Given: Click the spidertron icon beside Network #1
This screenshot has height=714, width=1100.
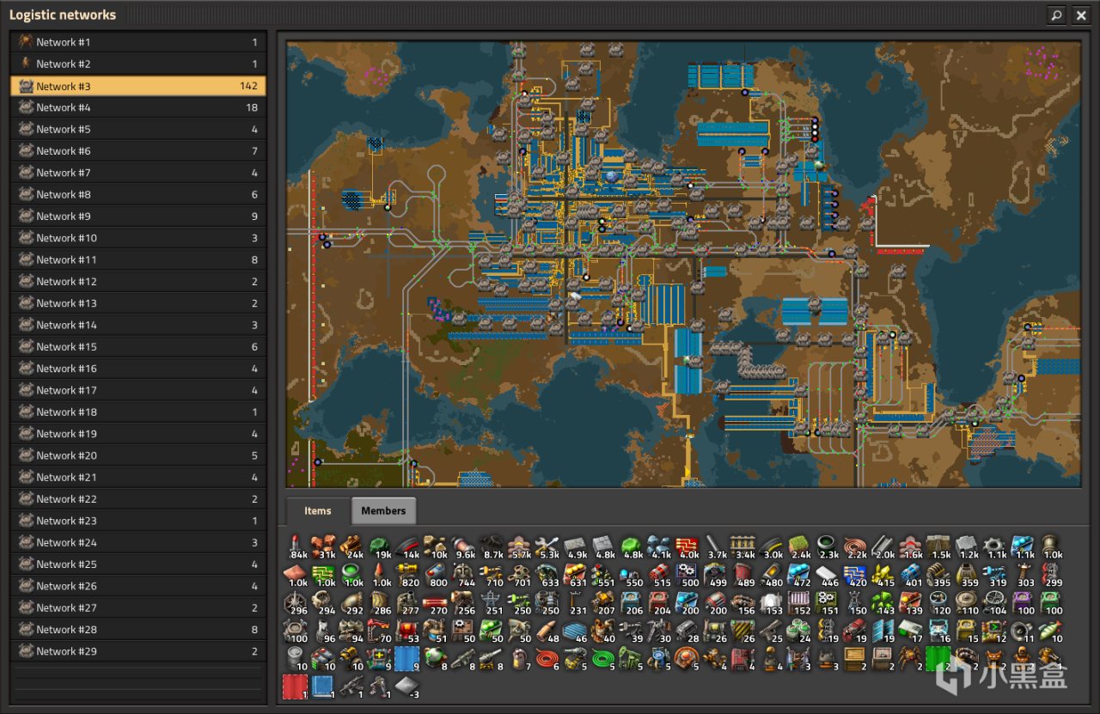Looking at the screenshot, I should (26, 42).
